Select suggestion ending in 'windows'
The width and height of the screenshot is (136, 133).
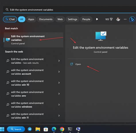tap(34, 105)
